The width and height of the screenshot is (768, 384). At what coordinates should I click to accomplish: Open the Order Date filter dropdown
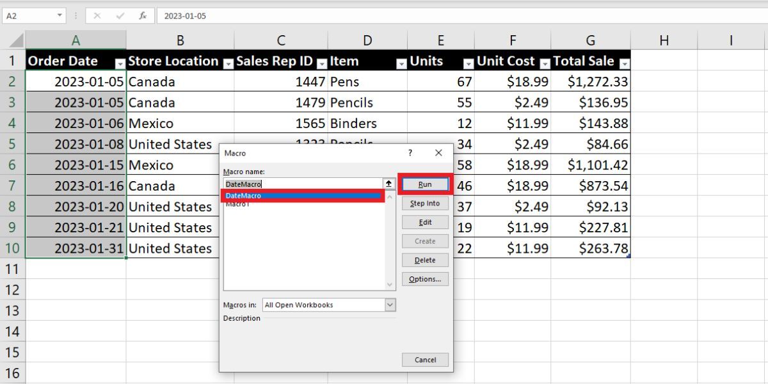(120, 63)
